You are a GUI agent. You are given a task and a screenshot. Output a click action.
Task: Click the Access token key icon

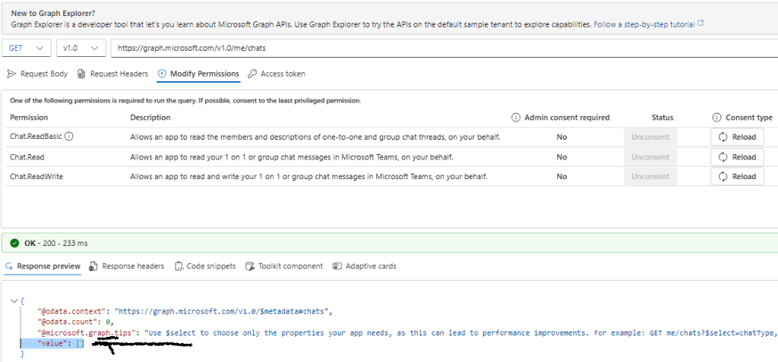click(252, 74)
